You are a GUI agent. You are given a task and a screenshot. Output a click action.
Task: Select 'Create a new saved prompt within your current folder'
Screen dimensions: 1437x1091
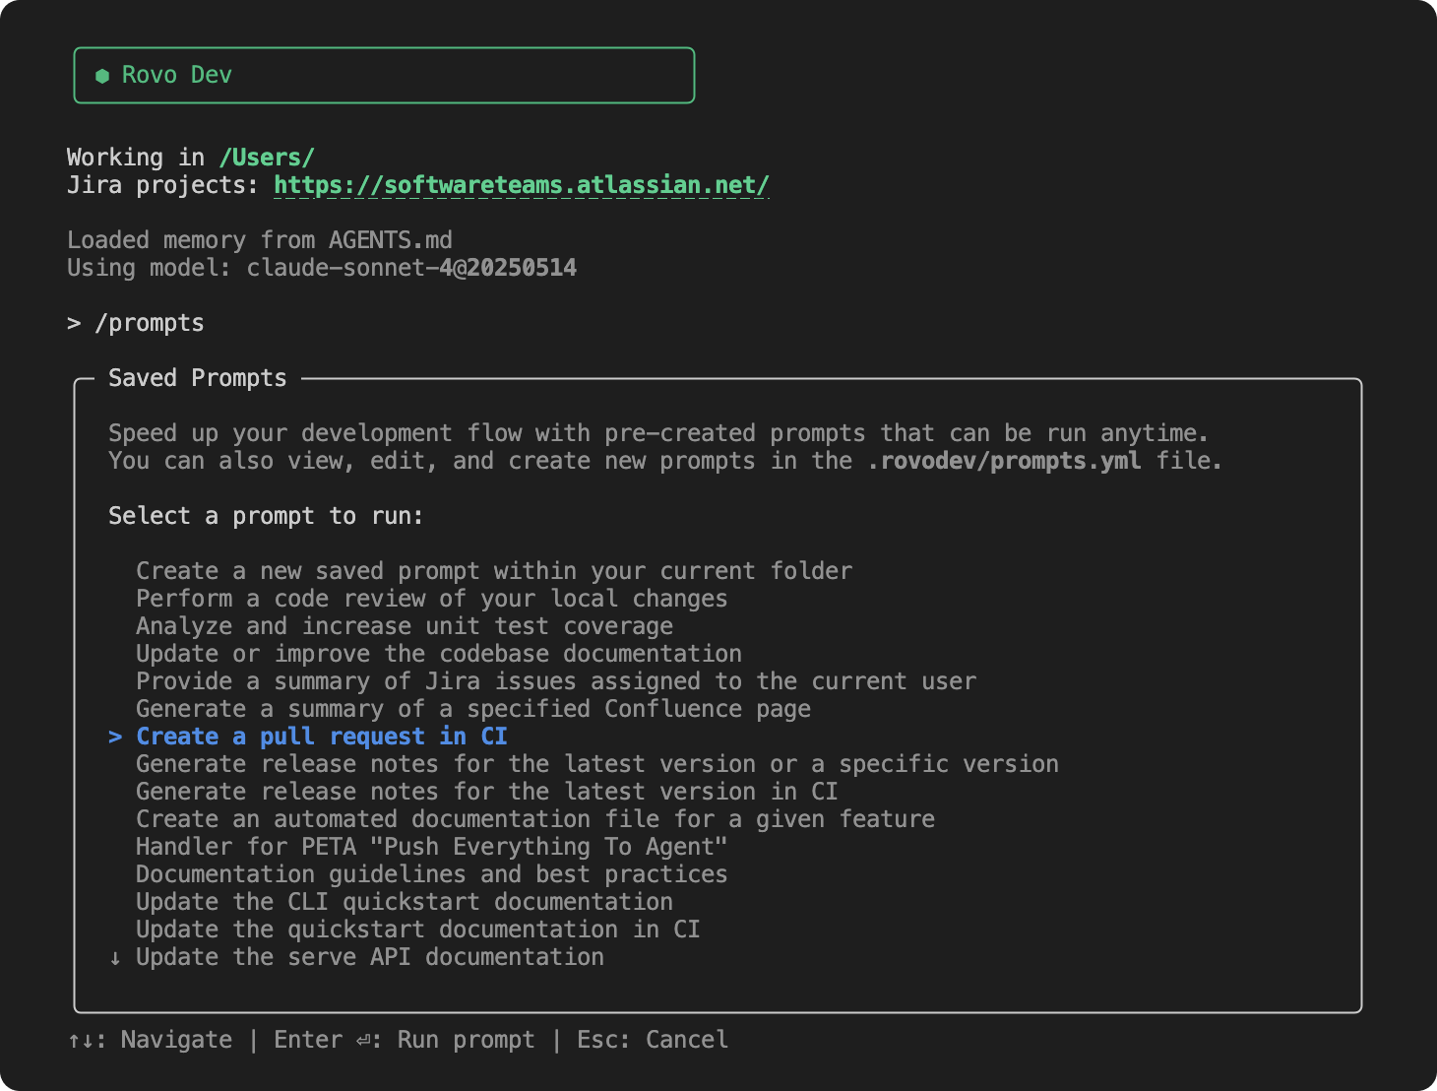pos(494,571)
